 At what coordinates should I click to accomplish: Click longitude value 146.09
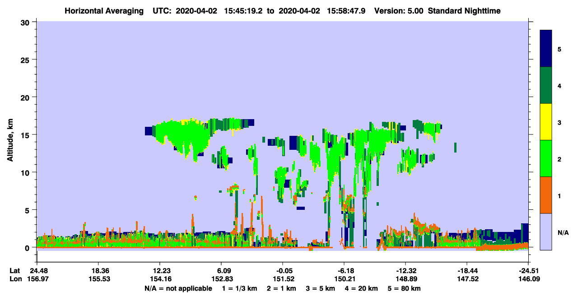[x=528, y=279]
